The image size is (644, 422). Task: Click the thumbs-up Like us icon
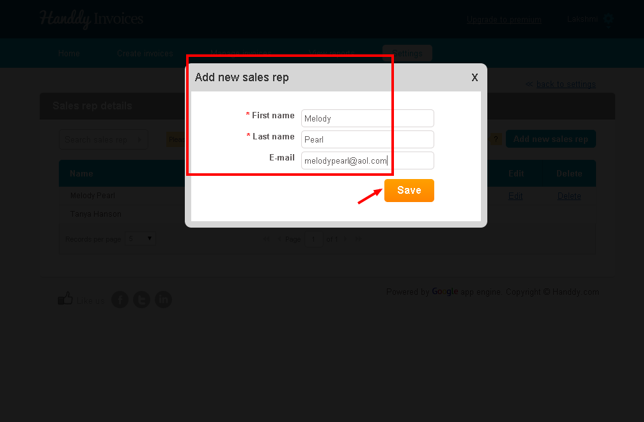click(65, 299)
